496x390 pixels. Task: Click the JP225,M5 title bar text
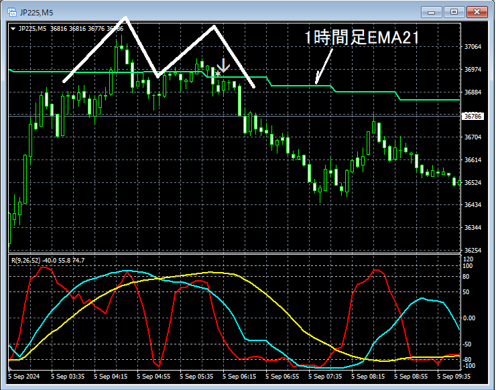point(36,13)
